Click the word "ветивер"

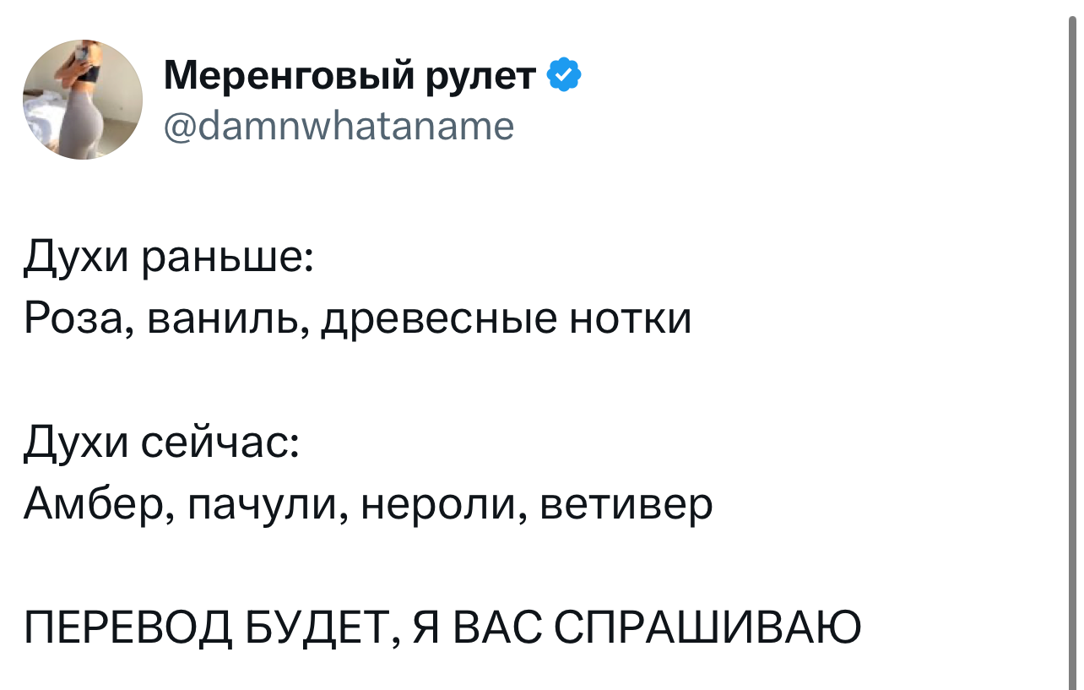tap(626, 505)
